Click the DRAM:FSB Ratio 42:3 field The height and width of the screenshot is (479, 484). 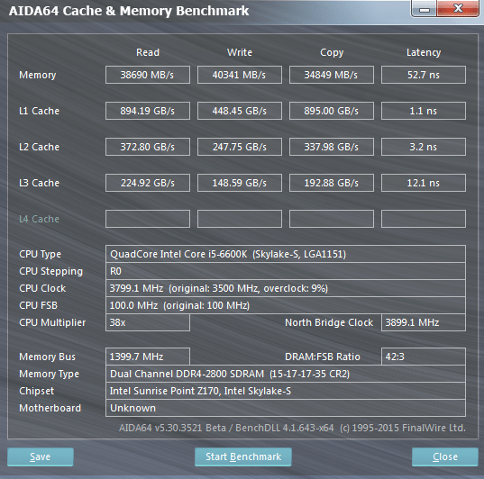pos(424,357)
